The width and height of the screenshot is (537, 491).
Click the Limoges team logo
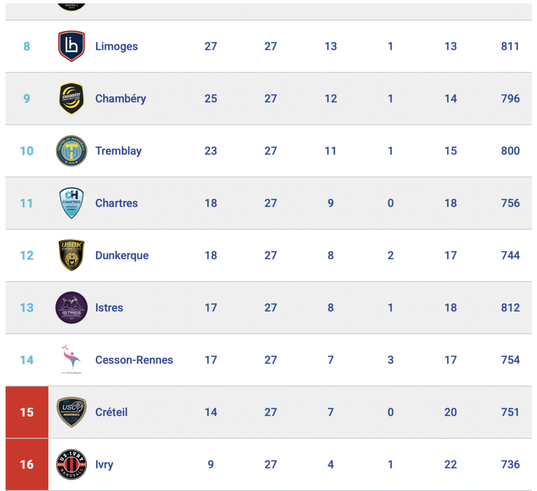click(71, 46)
